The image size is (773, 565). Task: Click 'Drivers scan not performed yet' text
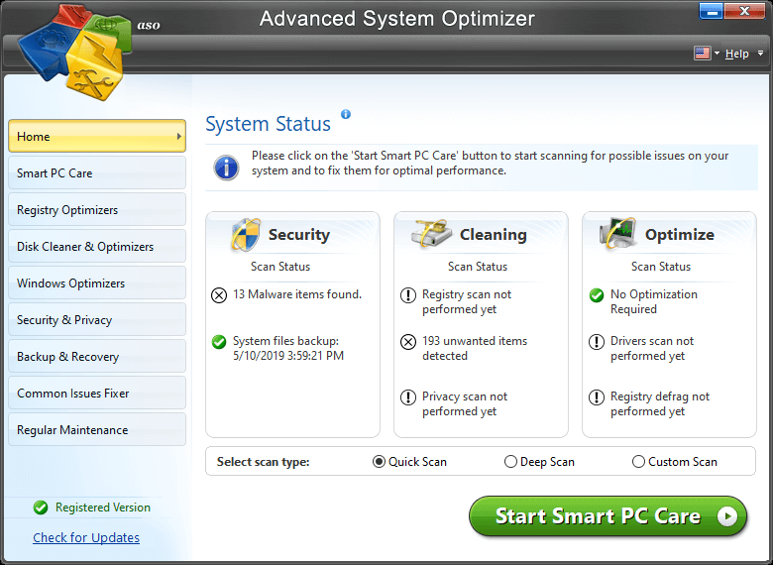pos(652,348)
